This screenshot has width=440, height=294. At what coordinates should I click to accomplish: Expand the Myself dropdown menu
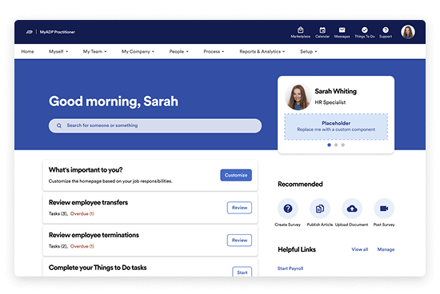pyautogui.click(x=58, y=52)
